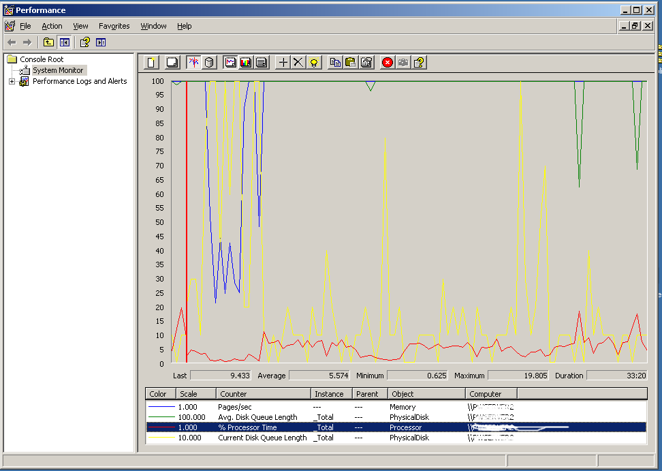
Task: Switch to the View Histogram mode
Action: click(246, 62)
